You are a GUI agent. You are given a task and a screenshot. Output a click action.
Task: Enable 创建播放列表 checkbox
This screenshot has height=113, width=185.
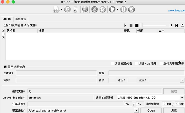pos(112,63)
